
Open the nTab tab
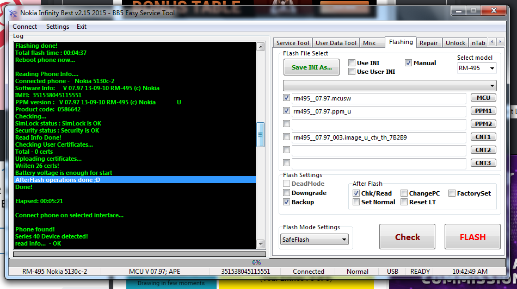click(478, 43)
